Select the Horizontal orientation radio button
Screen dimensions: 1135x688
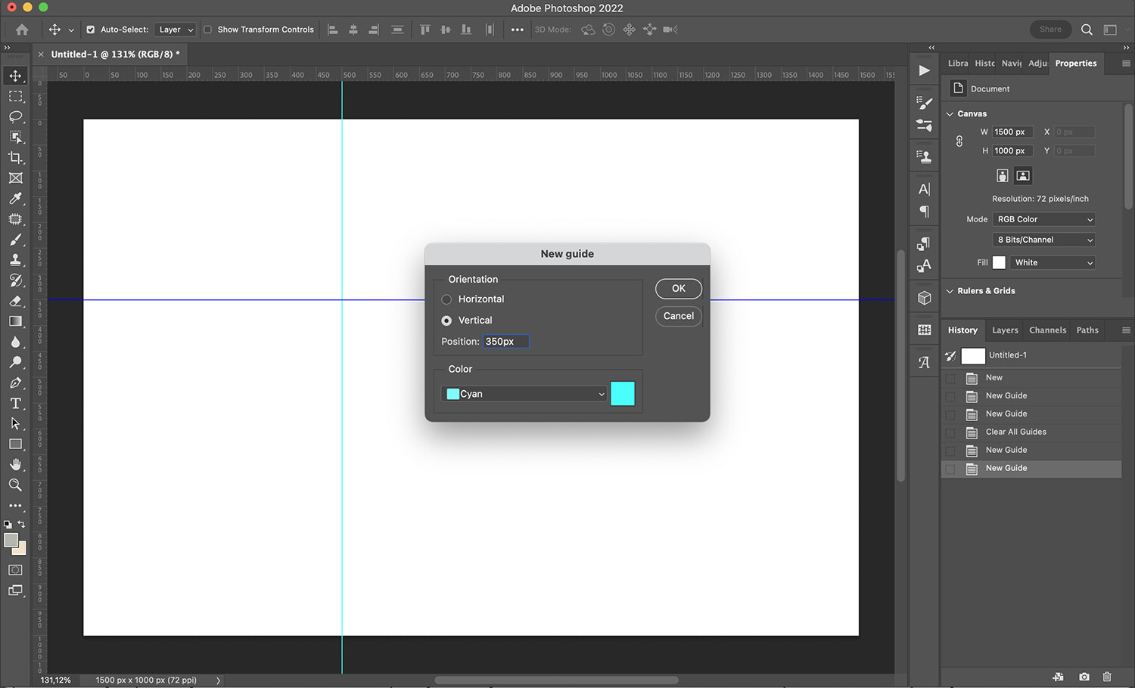pos(446,299)
